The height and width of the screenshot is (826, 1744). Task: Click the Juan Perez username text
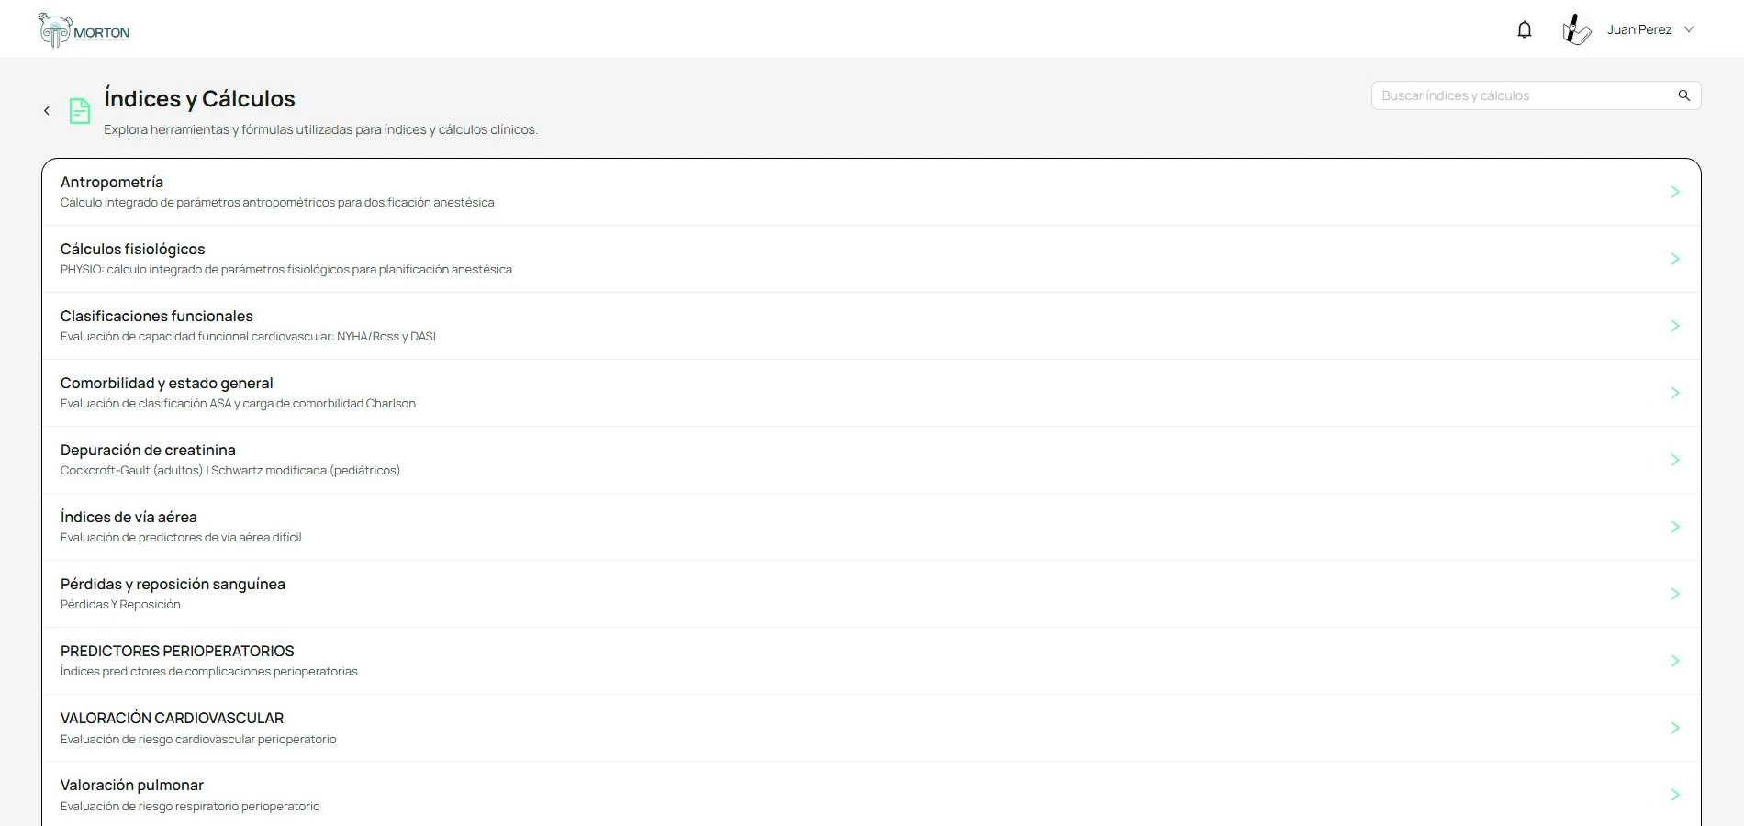1639,29
